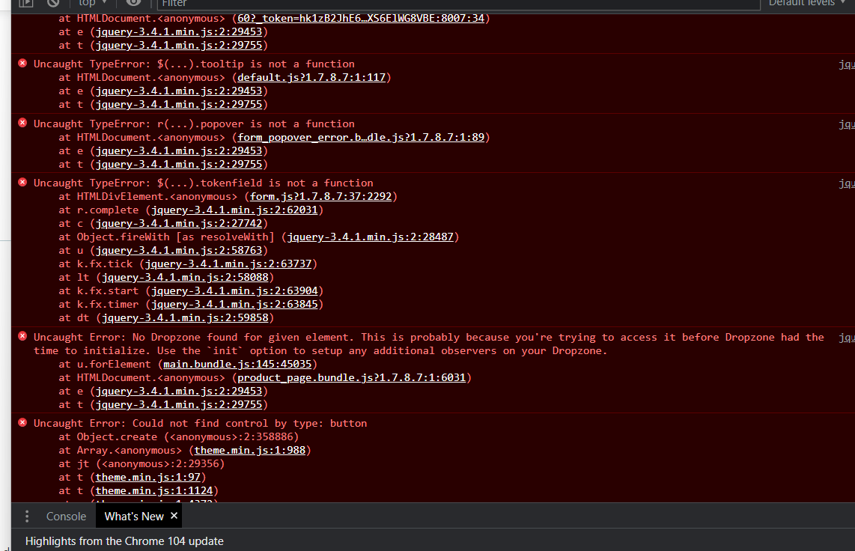Open the main.bundle.js:145:45035 link
855x551 pixels.
pos(237,364)
